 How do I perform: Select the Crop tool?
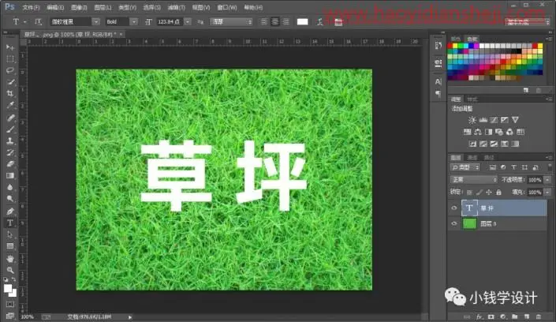10,94
